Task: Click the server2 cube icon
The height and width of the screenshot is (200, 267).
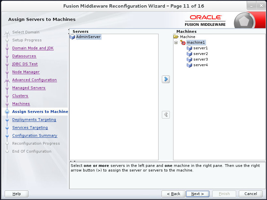Action: (x=189, y=54)
